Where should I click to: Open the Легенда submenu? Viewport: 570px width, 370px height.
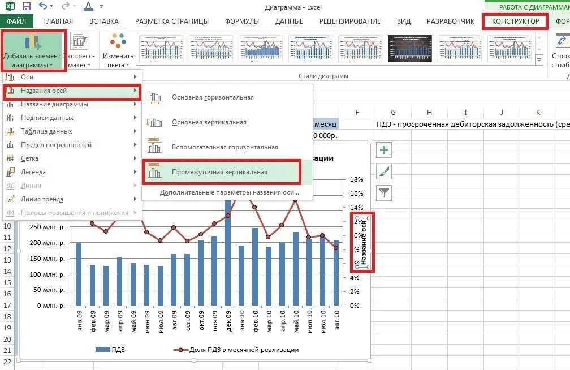(72, 172)
